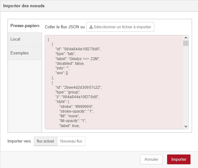198x168 pixels.
Task: Click the "env": [] line
Action: point(61,73)
